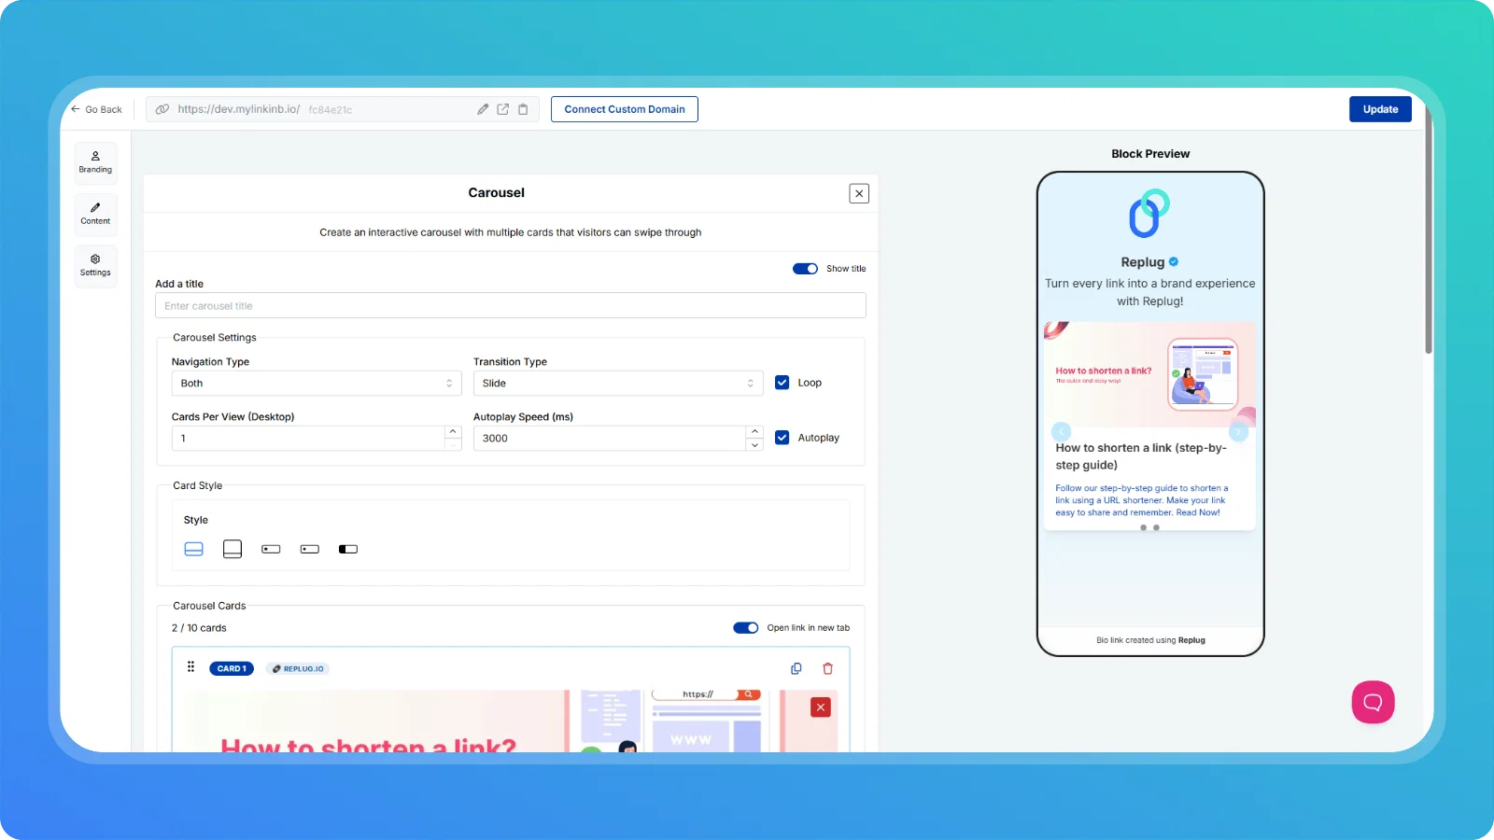Open the Content sidebar section
The width and height of the screenshot is (1494, 840).
[x=95, y=214]
